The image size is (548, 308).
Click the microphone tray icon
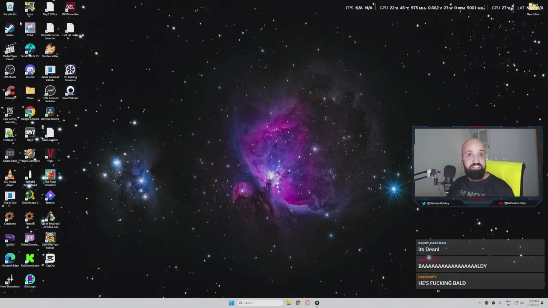500,303
